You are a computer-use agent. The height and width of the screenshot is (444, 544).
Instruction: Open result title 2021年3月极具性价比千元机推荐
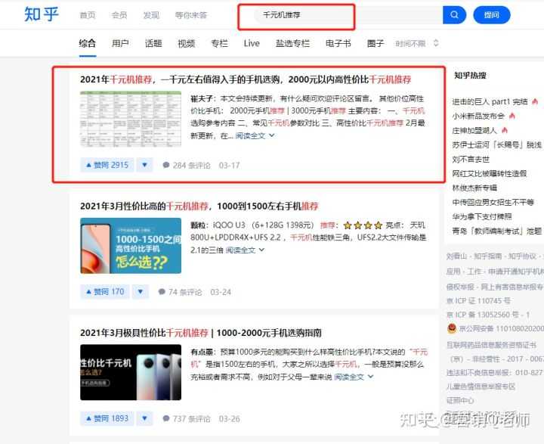click(201, 333)
